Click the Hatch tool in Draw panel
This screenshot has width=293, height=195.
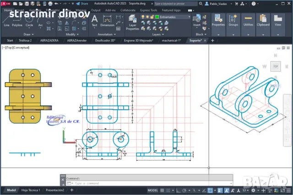[49, 28]
